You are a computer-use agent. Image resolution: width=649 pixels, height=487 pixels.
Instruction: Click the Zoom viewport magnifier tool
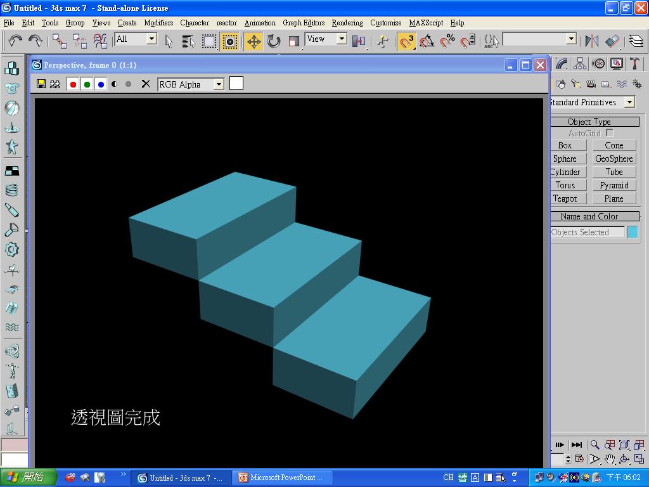coord(594,445)
